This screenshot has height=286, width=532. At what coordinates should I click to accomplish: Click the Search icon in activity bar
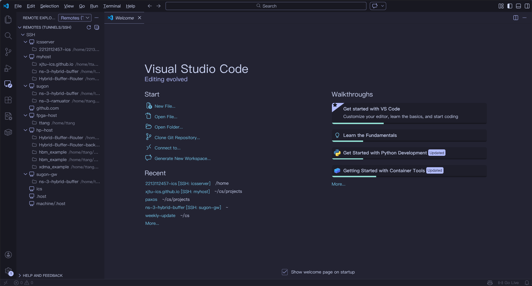(x=8, y=36)
